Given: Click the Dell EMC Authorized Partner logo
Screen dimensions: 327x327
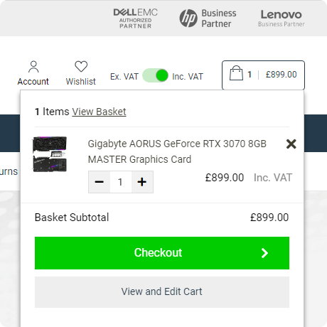Looking at the screenshot, I should (x=136, y=18).
